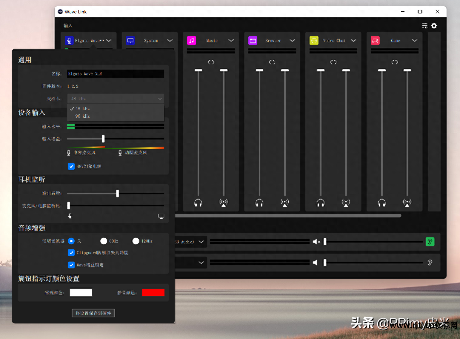Mute Voice Chat headphone monitor mix

[x=321, y=203]
